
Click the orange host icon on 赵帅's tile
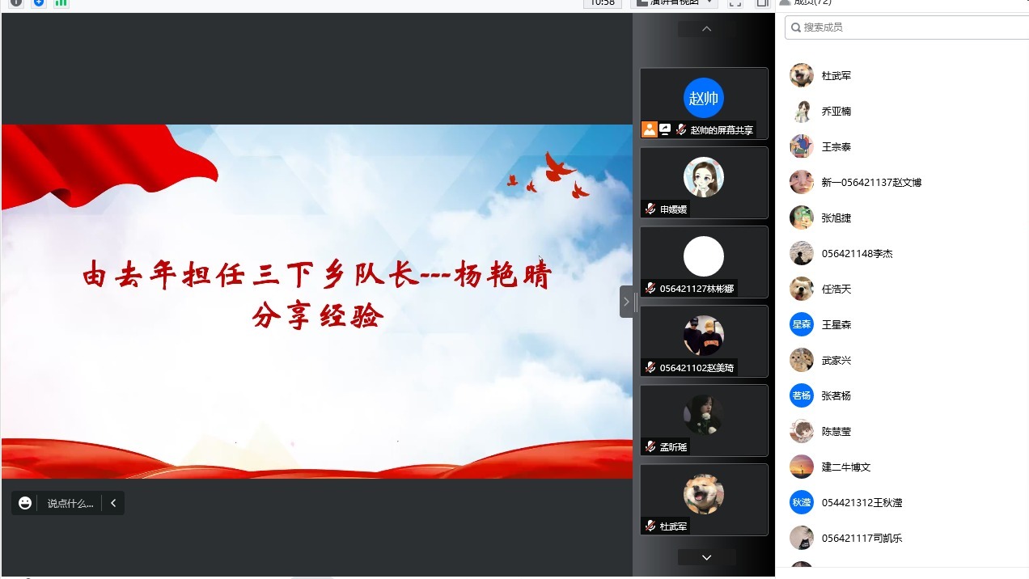pos(649,129)
